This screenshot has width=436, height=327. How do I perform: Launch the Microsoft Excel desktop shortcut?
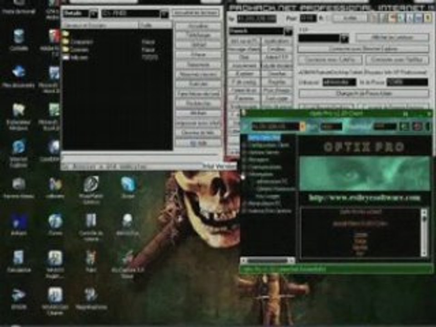53,116
